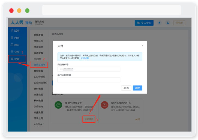198x140 pixels.
Task: Open the 如何设置 help link
Action: pyautogui.click(x=85, y=58)
